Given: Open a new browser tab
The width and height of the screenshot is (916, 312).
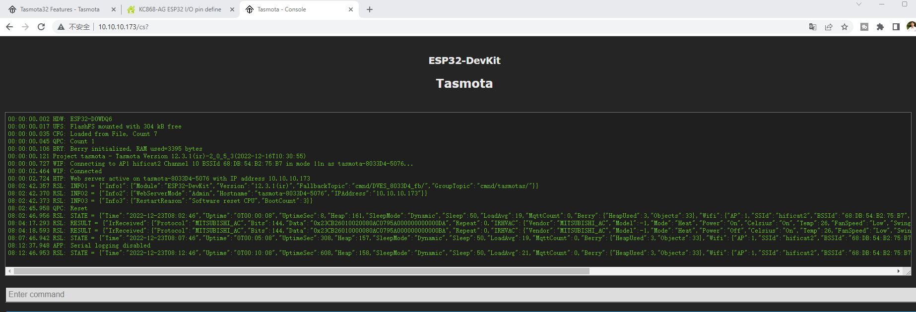Looking at the screenshot, I should (x=370, y=9).
